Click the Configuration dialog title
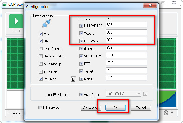This screenshot has height=123, width=183. pyautogui.click(x=38, y=7)
